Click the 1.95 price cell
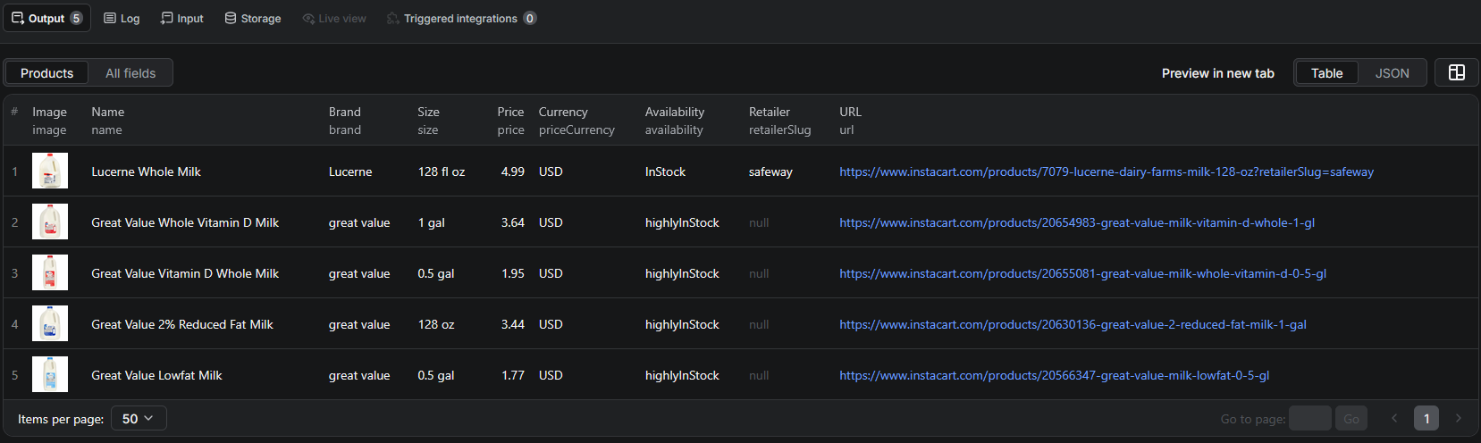 pyautogui.click(x=513, y=273)
